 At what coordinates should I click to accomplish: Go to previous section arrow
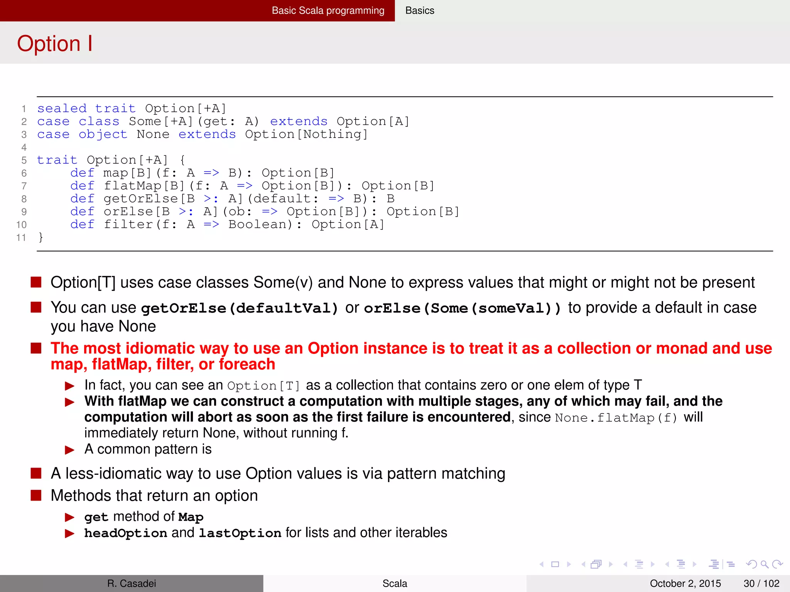pyautogui.click(x=667, y=564)
